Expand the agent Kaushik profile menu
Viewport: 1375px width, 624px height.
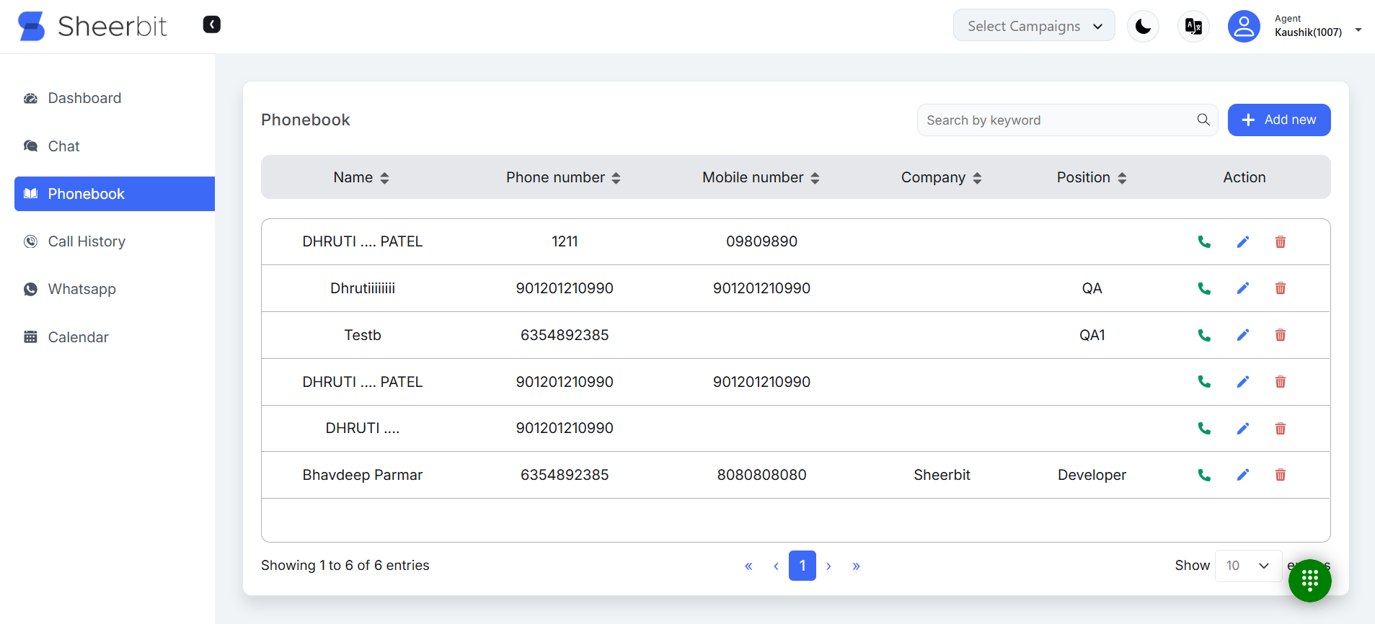pos(1358,30)
